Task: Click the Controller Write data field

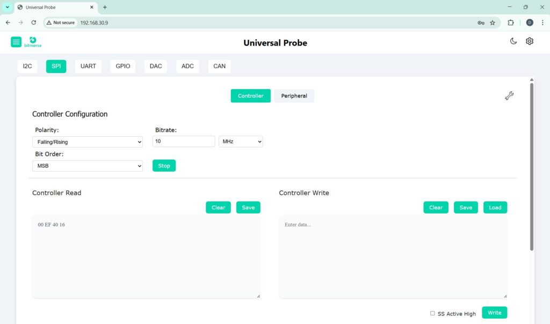Action: coord(393,256)
